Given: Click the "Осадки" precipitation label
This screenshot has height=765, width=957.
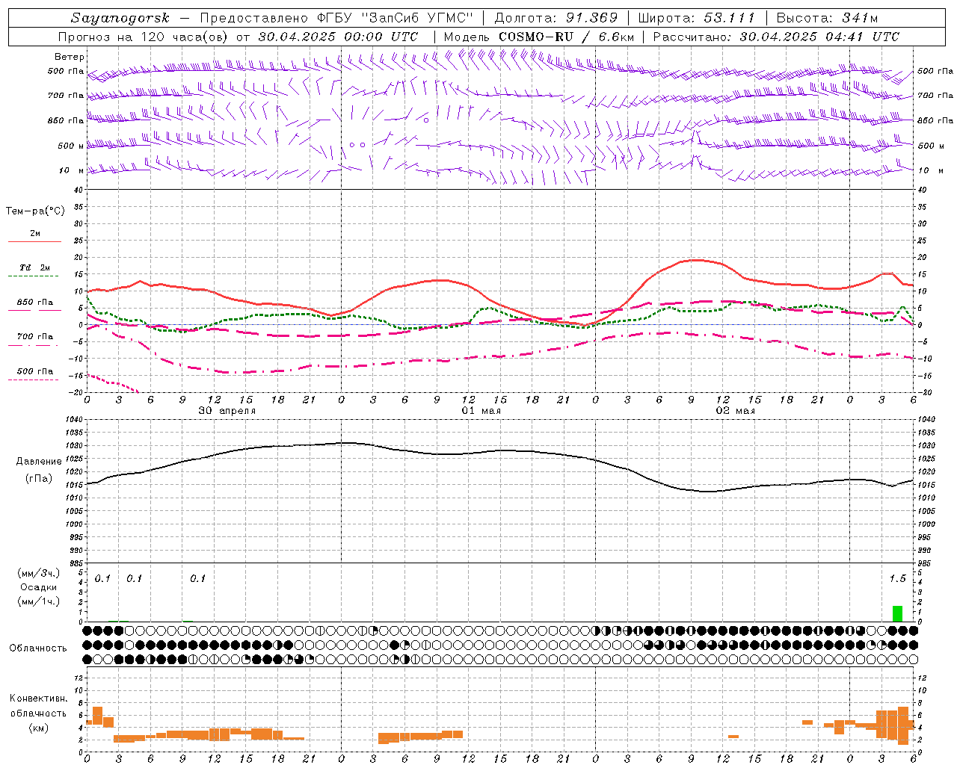Looking at the screenshot, I should coord(39,587).
